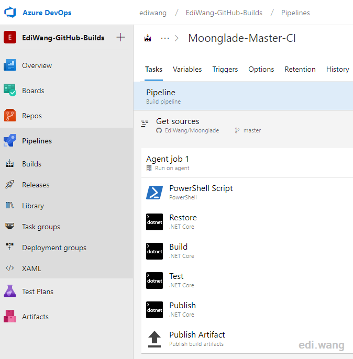Click the Releases rocket icon
The width and height of the screenshot is (353, 359).
(9, 184)
